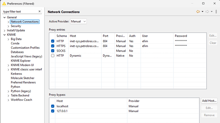This screenshot has height=123, width=220.
Task: Uncheck the SOCKS proxy entry checkbox
Action: pyautogui.click(x=53, y=51)
